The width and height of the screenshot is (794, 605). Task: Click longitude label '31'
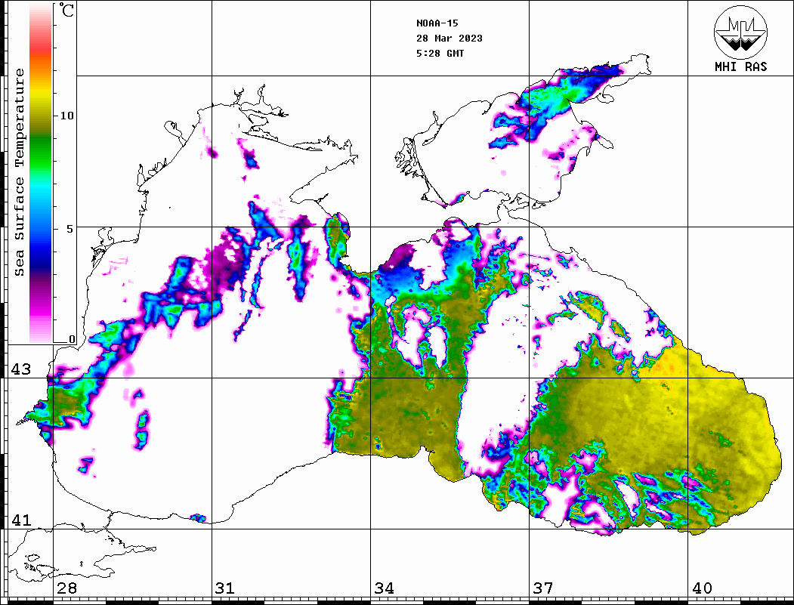pos(225,588)
